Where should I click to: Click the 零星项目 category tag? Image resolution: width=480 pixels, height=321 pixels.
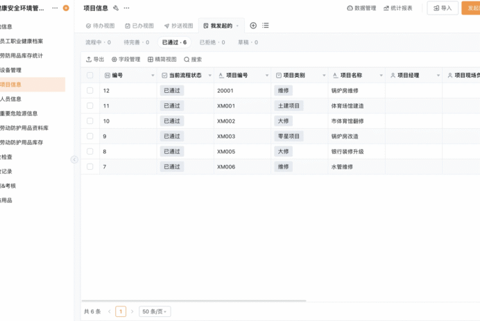289,136
